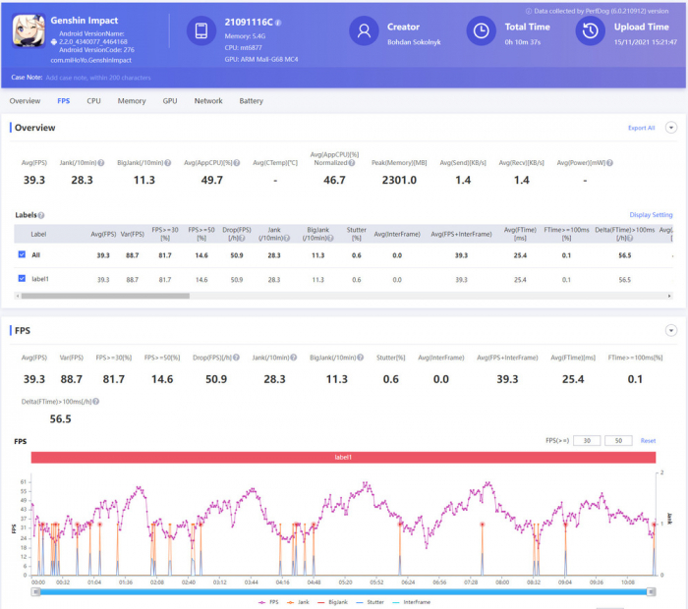This screenshot has height=609, width=688.
Task: Click the Creator profile icon
Action: click(365, 31)
